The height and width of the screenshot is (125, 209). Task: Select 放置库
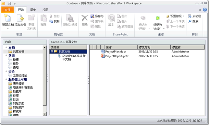[x=17, y=92]
